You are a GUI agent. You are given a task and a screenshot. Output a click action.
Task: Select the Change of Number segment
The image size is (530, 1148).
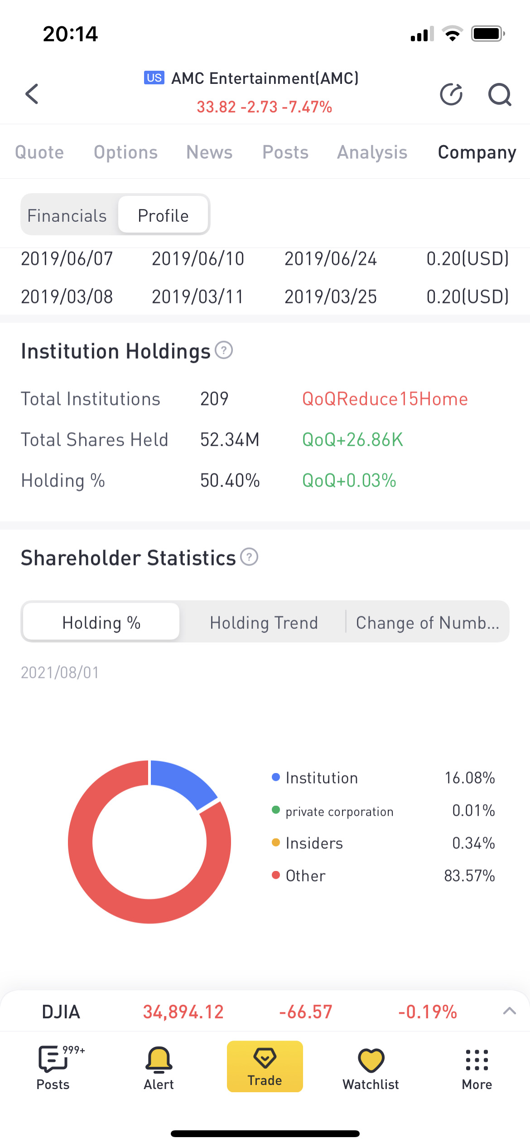[x=427, y=623]
